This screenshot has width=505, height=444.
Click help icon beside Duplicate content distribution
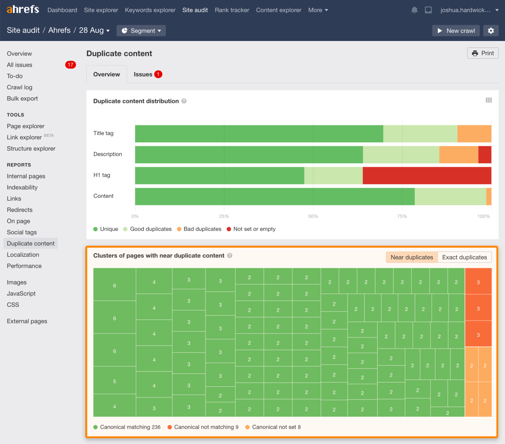click(184, 101)
